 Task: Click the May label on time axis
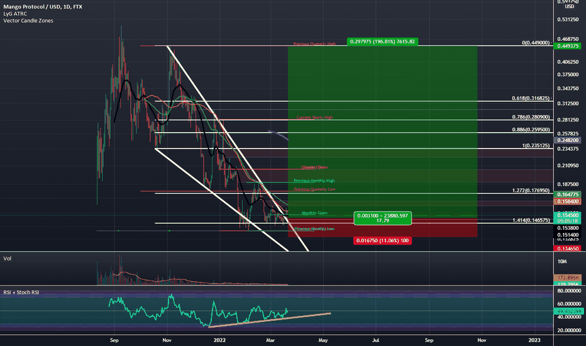pyautogui.click(x=323, y=340)
